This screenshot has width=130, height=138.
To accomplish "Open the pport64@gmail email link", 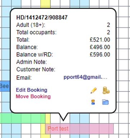I will click(x=85, y=77).
